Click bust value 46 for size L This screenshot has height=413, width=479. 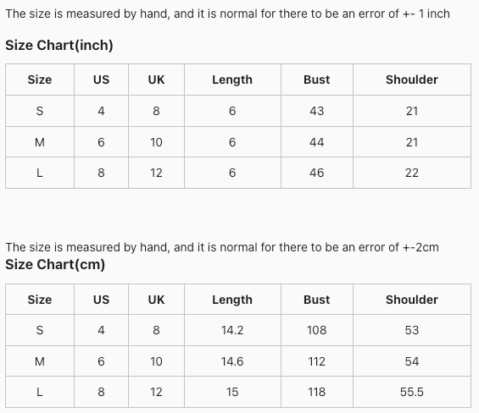point(317,173)
